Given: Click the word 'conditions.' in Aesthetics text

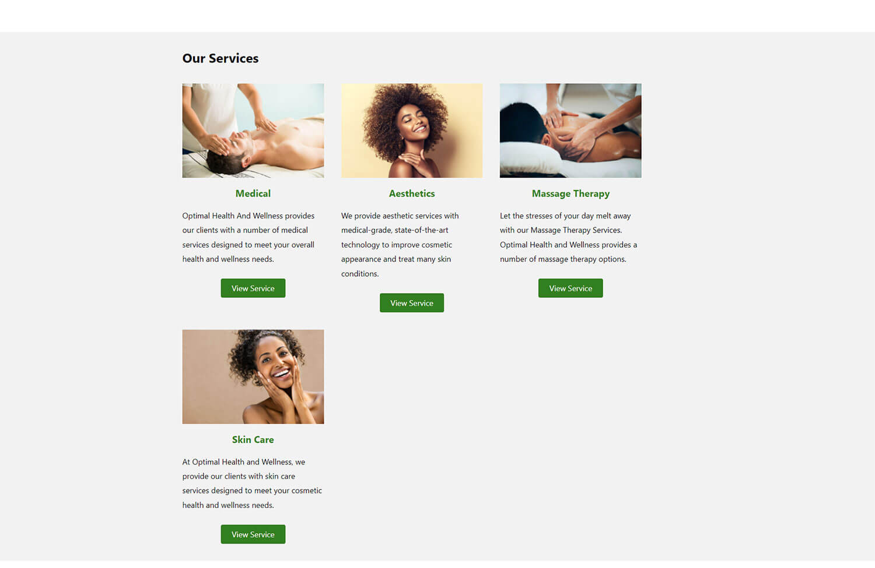Looking at the screenshot, I should click(360, 274).
